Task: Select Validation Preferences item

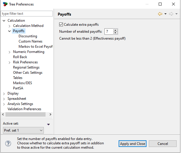Action: 24,109
